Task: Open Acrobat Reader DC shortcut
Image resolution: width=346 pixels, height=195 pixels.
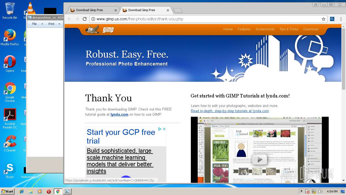Action: click(x=10, y=119)
